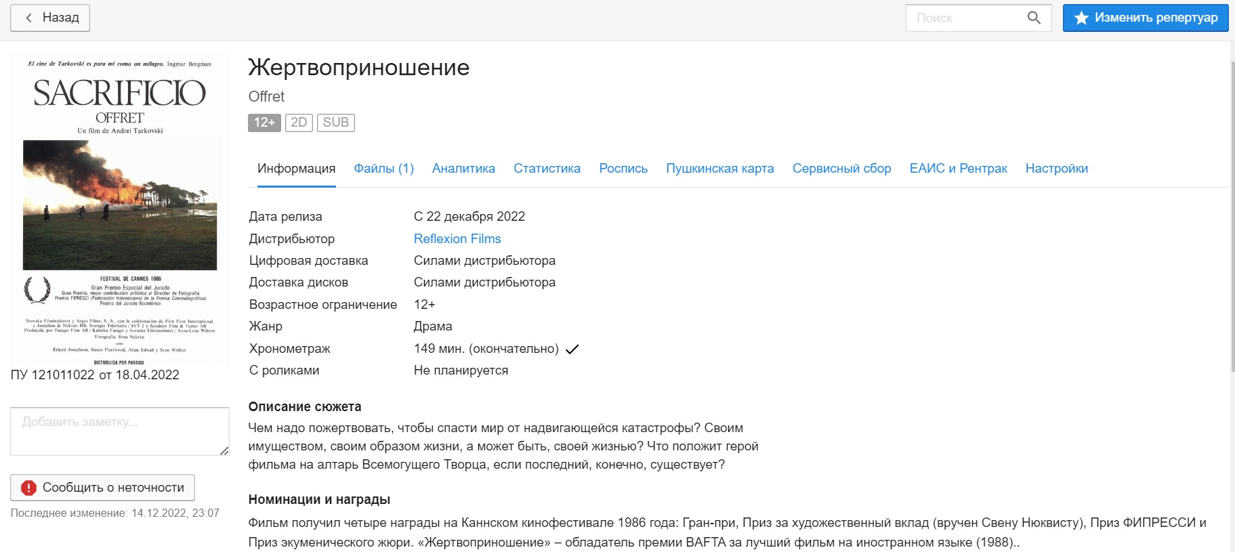Image resolution: width=1235 pixels, height=552 pixels.
Task: Click the Добавить заметку text field
Action: 119,431
